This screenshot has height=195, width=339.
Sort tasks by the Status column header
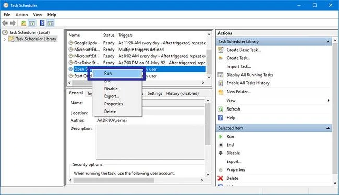109,35
